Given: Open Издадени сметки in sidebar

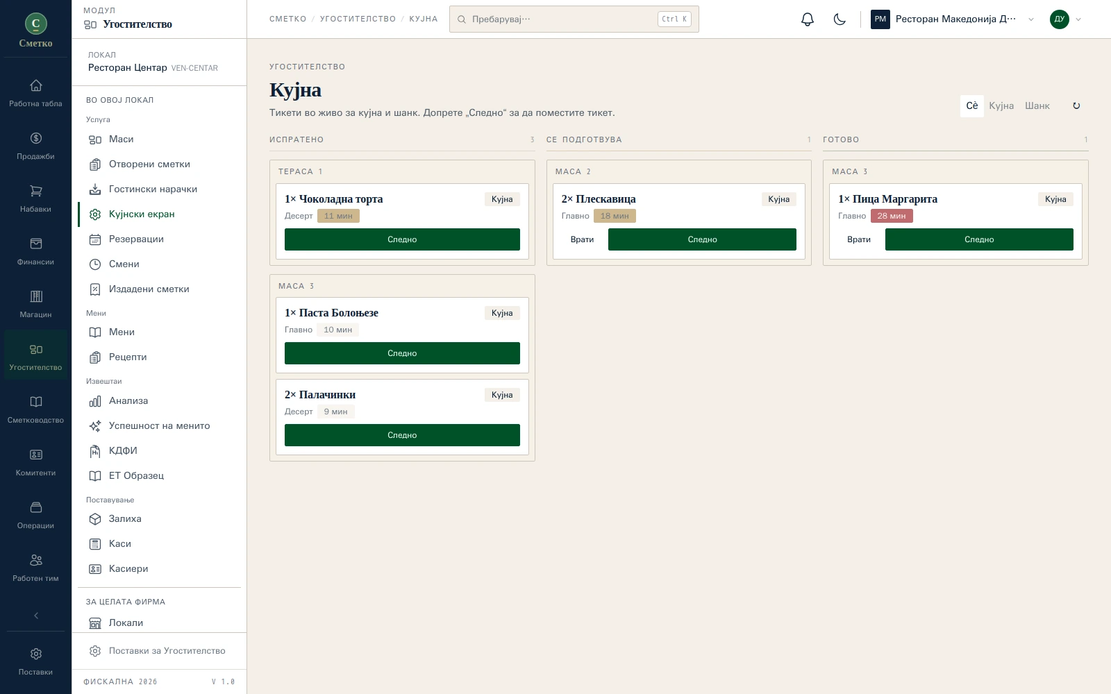Looking at the screenshot, I should pos(160,289).
